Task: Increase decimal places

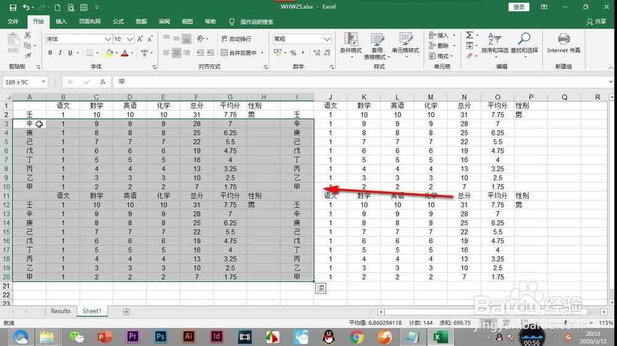Action: coord(317,52)
